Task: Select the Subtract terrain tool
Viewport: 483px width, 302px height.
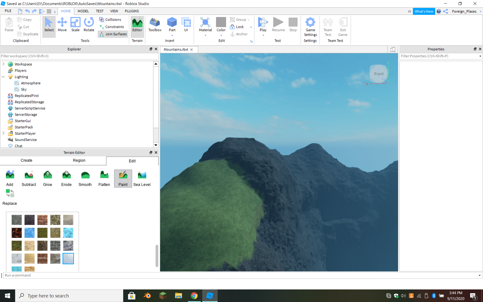Action: [29, 178]
